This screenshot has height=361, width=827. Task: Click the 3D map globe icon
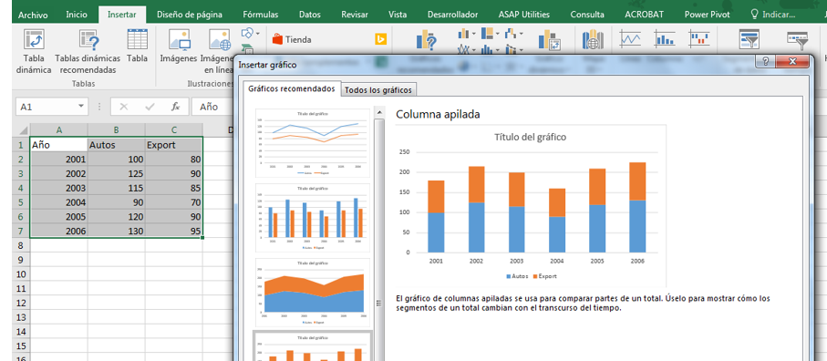[x=593, y=39]
